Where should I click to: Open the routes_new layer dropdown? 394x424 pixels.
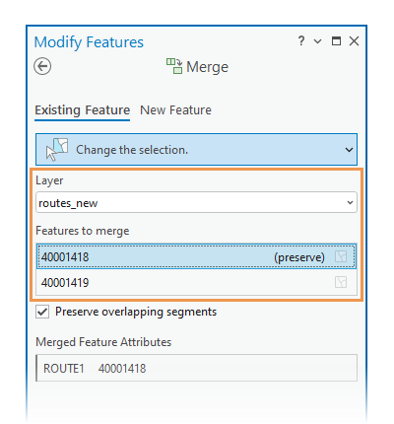coord(196,203)
